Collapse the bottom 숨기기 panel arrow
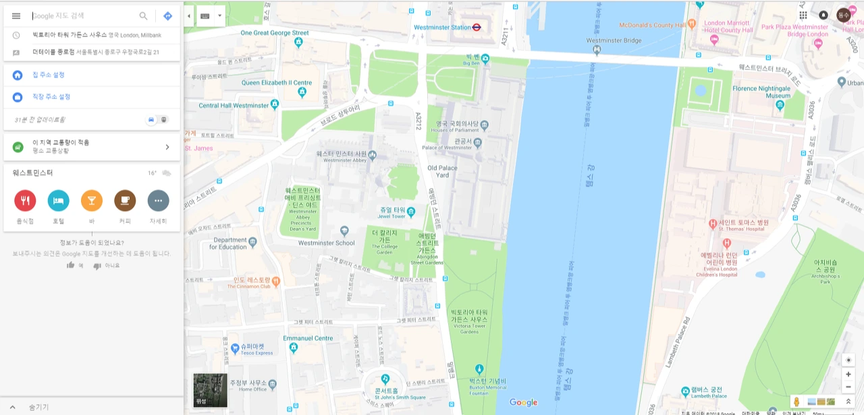The image size is (864, 415). coord(12,408)
